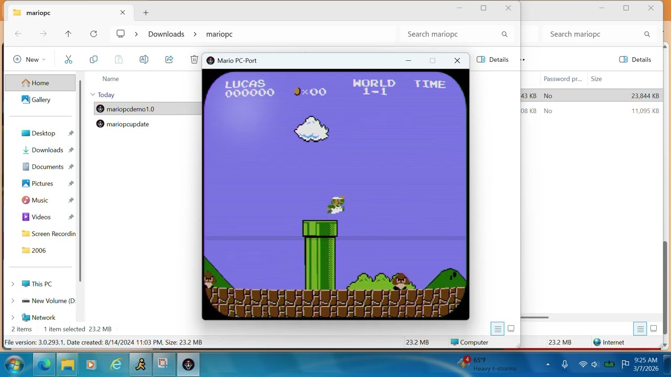Switch to details list view in front window

[x=497, y=329]
